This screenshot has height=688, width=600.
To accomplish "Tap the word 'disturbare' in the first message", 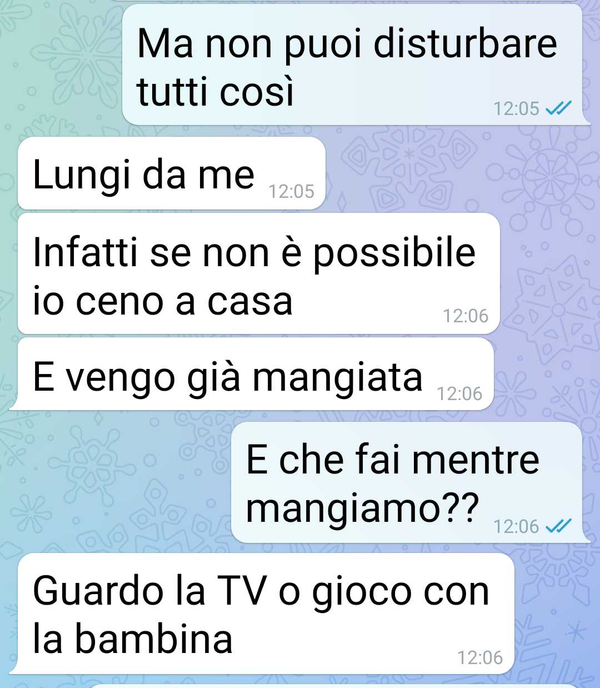I will (465, 43).
